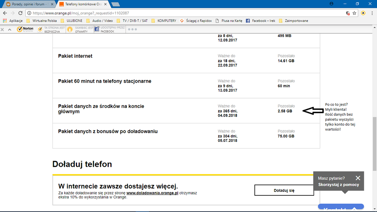Open the www.doladowania.orange.pl link
The image size is (377, 212).
pos(152,193)
